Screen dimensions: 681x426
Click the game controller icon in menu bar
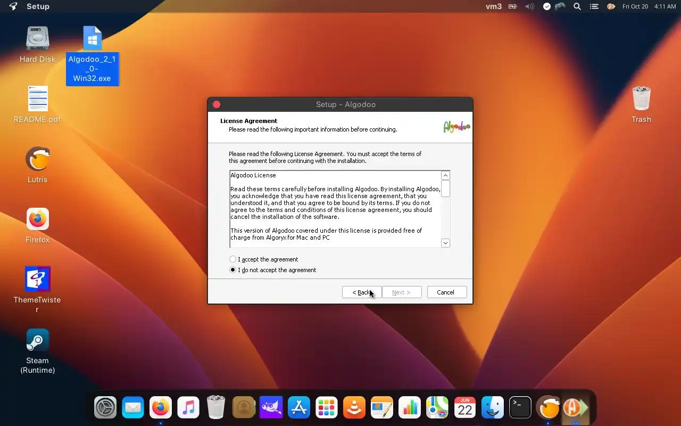click(x=560, y=6)
